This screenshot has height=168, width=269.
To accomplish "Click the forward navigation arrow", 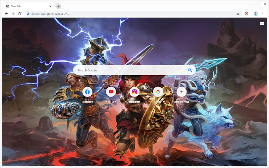I will tap(13, 14).
